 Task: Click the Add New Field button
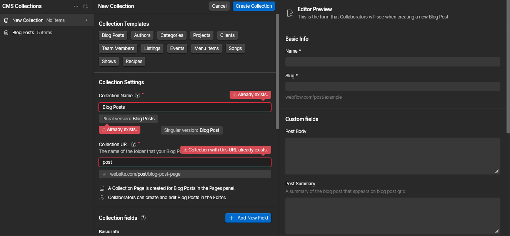pos(248,218)
